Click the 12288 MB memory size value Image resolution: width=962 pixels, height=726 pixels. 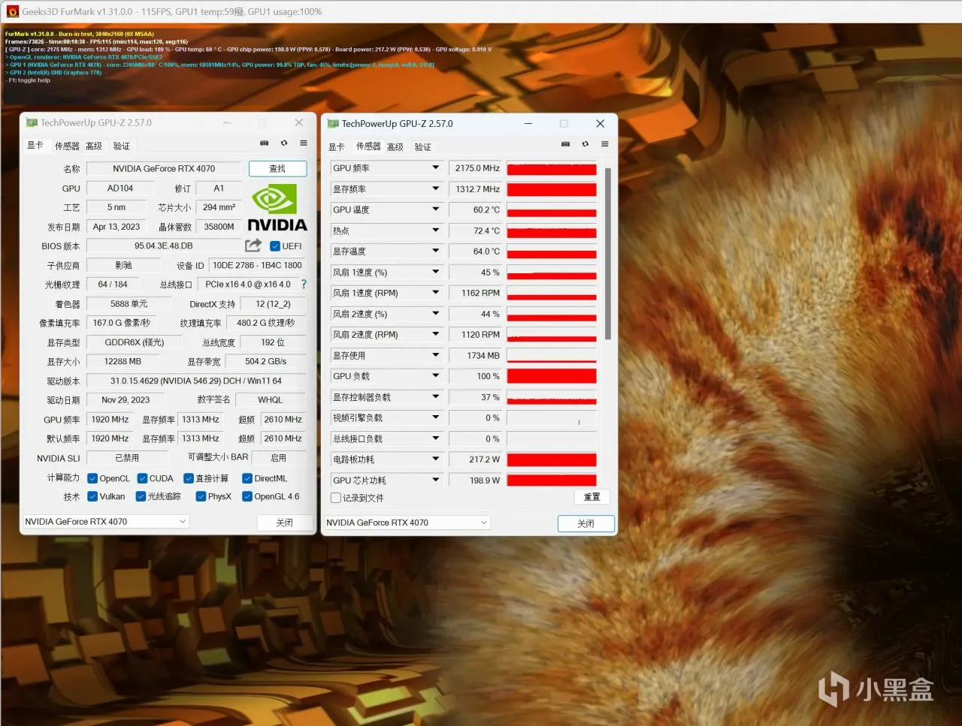tap(123, 362)
